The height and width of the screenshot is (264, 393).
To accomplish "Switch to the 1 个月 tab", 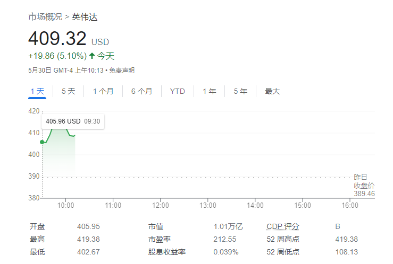I will pos(103,91).
